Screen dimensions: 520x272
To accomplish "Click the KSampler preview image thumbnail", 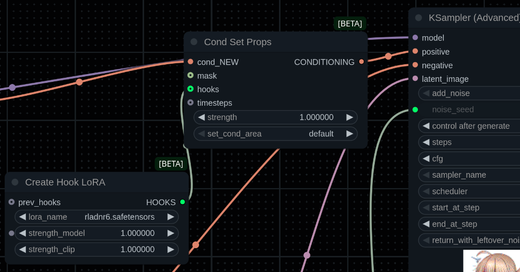I will pyautogui.click(x=491, y=261).
